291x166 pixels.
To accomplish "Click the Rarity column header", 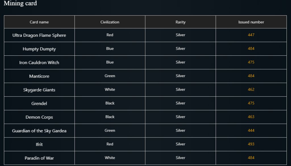I will 180,22.
